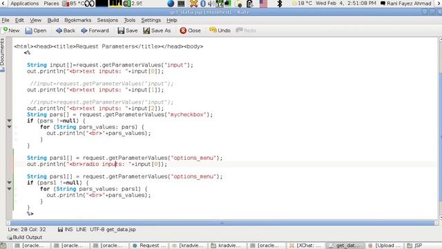Collapse the 'if (pars !=null)' block

tap(9, 120)
